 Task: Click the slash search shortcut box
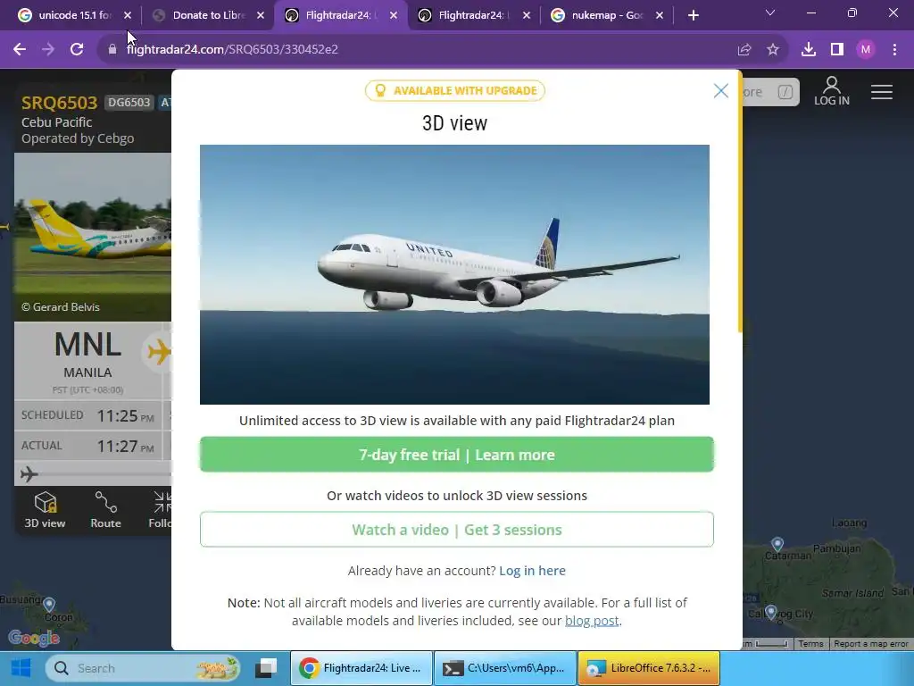click(x=785, y=92)
